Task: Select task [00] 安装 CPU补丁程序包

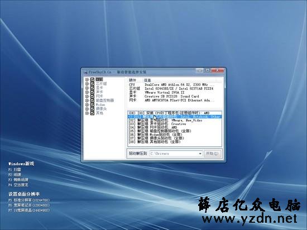Action: click(x=175, y=113)
